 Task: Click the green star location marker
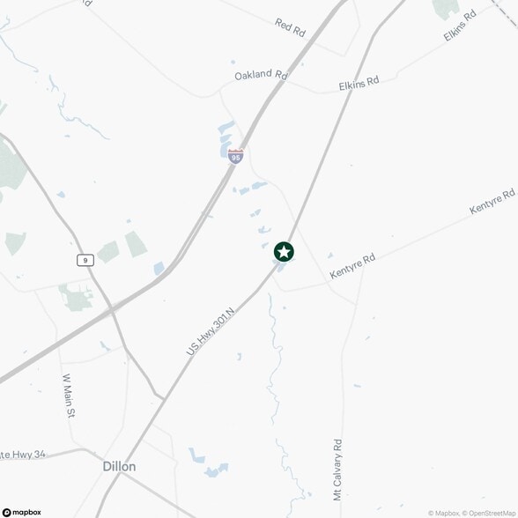click(x=284, y=252)
